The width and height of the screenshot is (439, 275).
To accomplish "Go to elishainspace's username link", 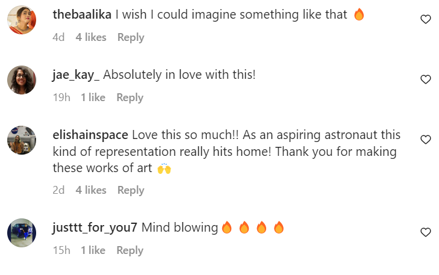I will tap(90, 135).
